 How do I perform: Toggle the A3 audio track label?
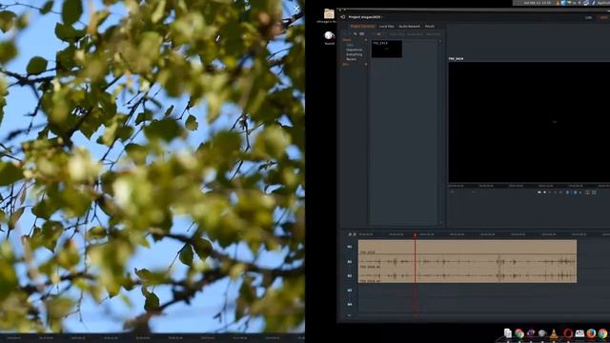pos(350,291)
